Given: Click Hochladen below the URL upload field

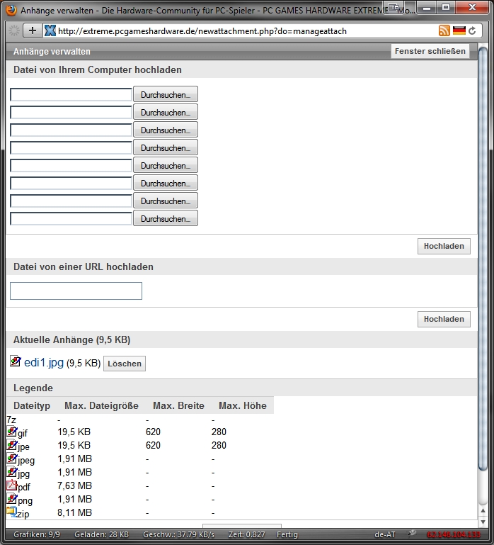Looking at the screenshot, I should (444, 319).
